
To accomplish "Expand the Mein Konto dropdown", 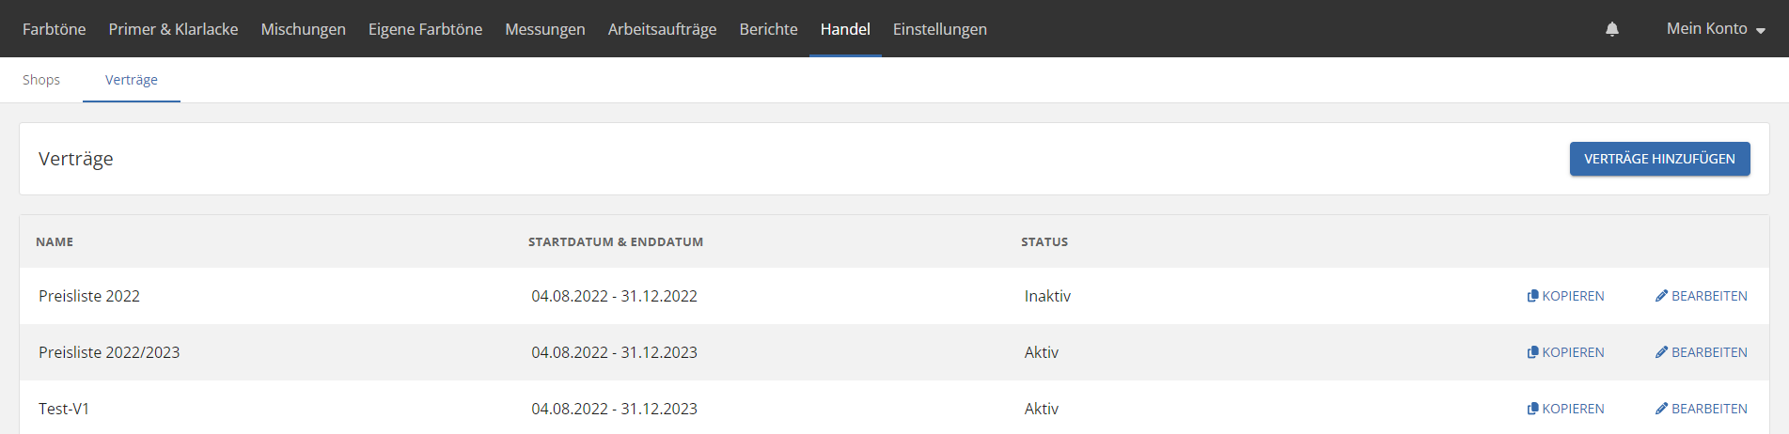I will click(x=1716, y=29).
